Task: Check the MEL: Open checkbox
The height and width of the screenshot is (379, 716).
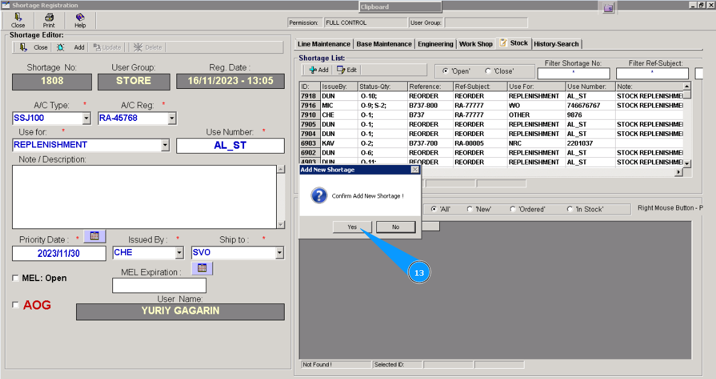Action: pos(16,278)
